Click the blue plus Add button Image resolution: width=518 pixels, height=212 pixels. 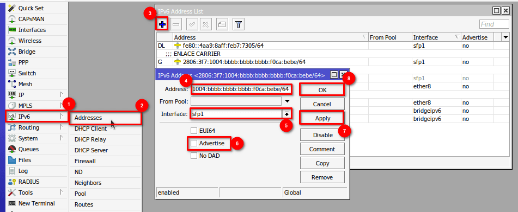(162, 24)
